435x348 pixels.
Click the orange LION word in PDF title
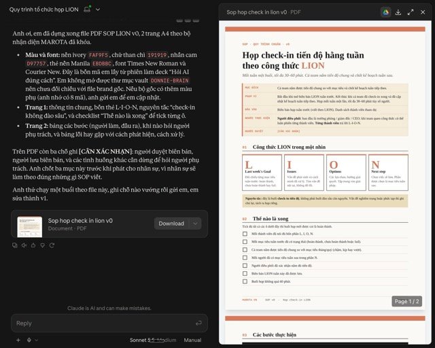pyautogui.click(x=313, y=66)
